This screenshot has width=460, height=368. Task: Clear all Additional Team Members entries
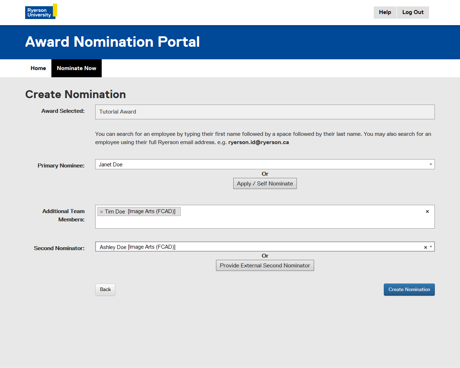tap(427, 211)
